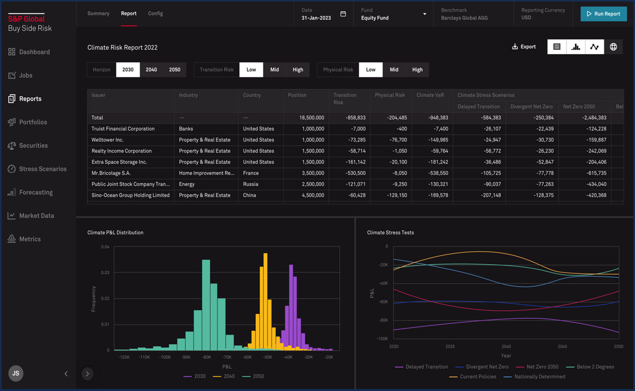Image resolution: width=635 pixels, height=391 pixels.
Task: Click the Run Report button
Action: [604, 14]
